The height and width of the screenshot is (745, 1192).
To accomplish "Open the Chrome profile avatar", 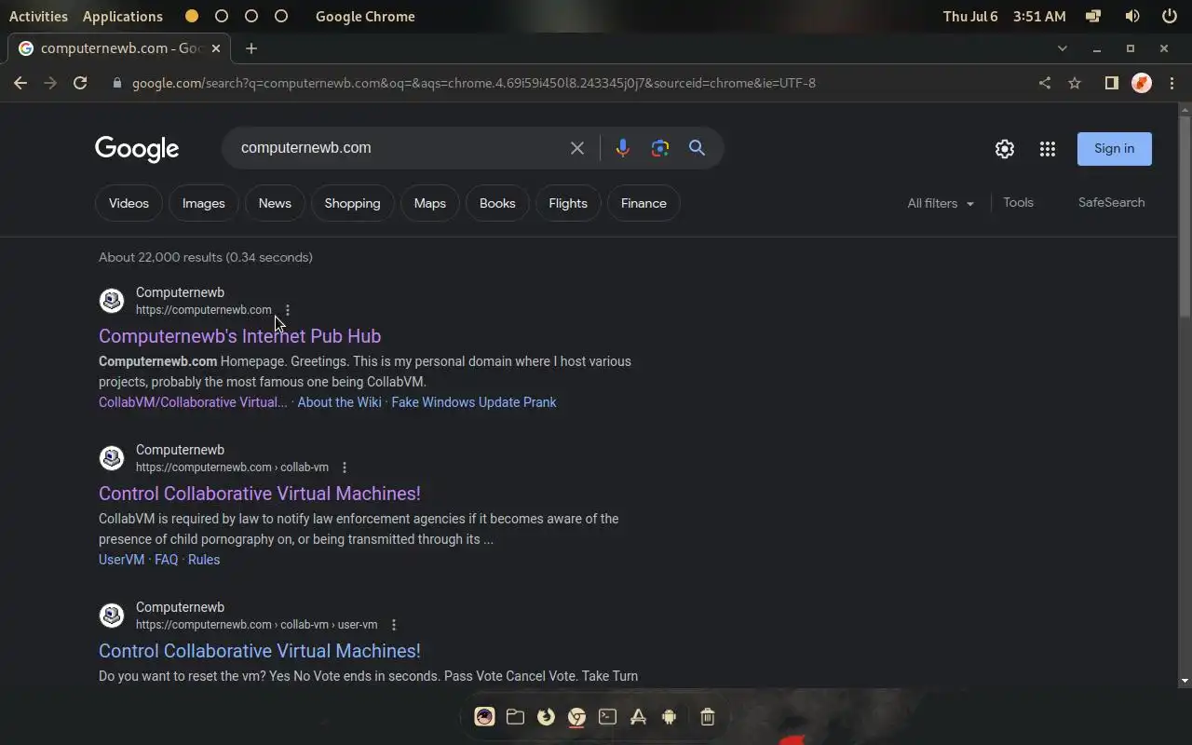I will coord(1142,83).
